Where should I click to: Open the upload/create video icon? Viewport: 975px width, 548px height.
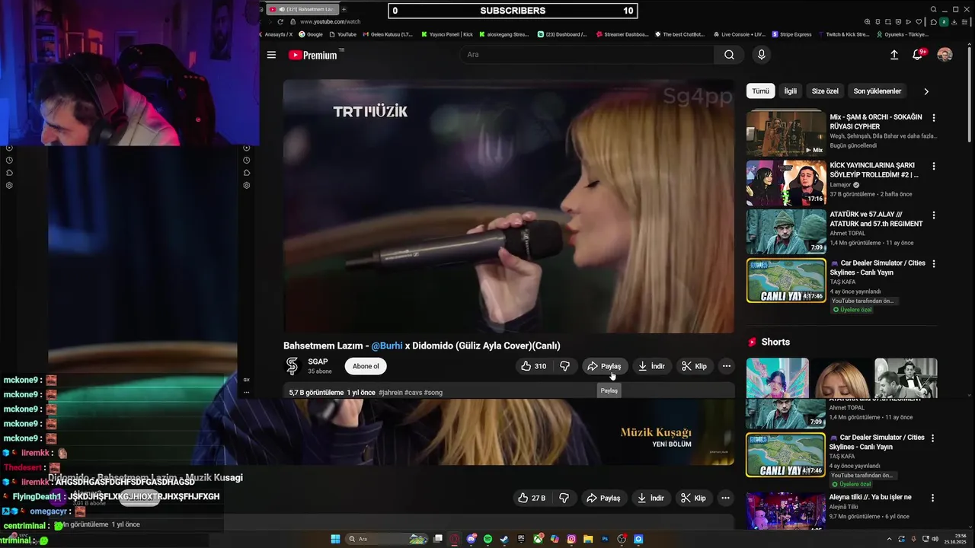(894, 55)
